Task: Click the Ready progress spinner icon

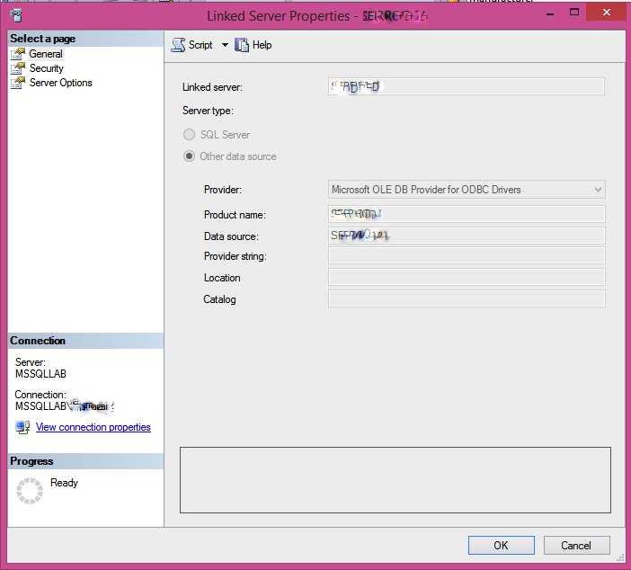Action: (30, 490)
